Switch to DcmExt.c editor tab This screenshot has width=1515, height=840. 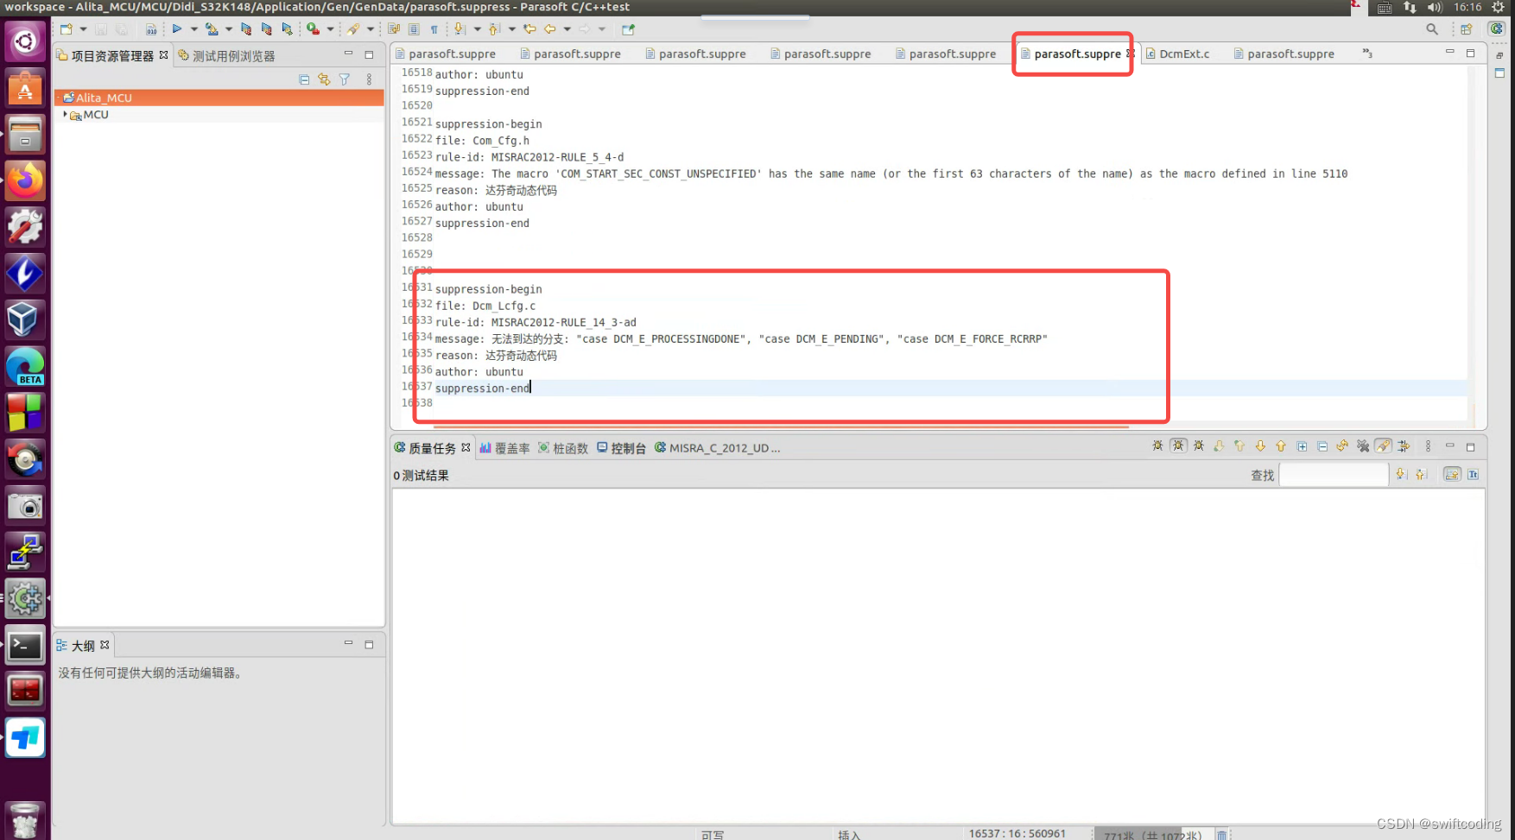point(1177,54)
